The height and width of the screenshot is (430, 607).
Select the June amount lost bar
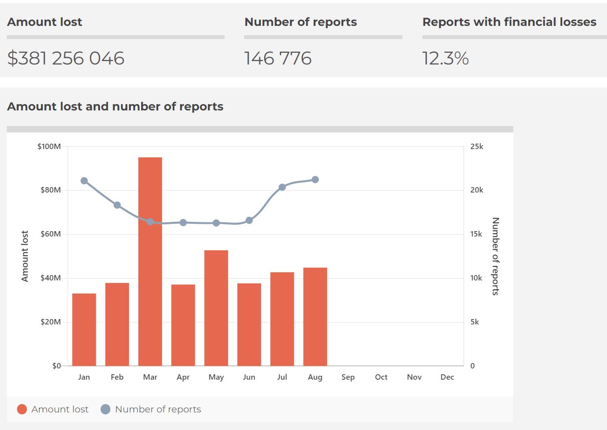tap(249, 325)
